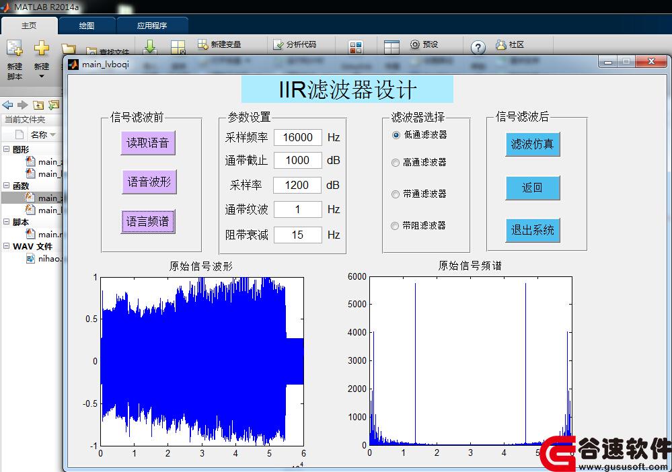
Task: Click the second main_ function file icon under 函数
Action: point(30,210)
